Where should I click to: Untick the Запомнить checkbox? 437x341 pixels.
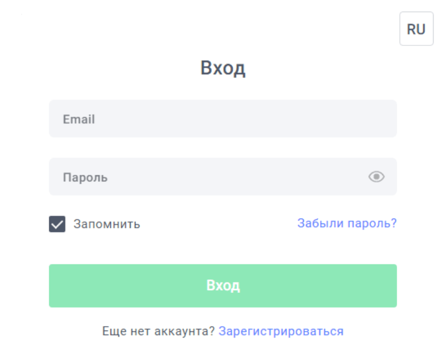[57, 224]
